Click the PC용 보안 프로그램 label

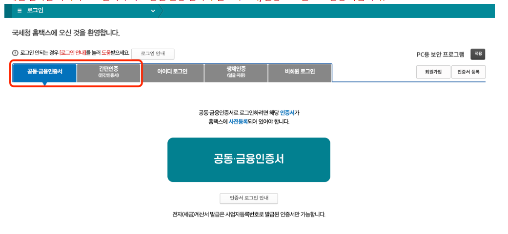click(440, 55)
